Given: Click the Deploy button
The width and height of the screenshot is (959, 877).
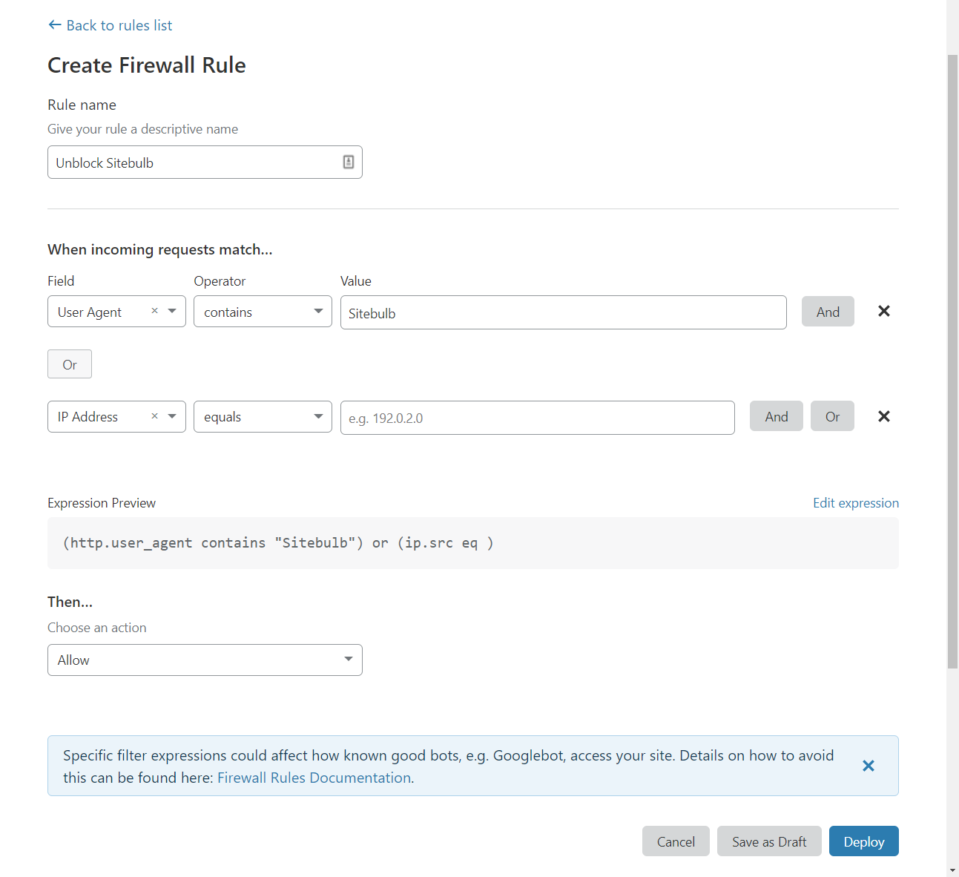Looking at the screenshot, I should [x=863, y=841].
